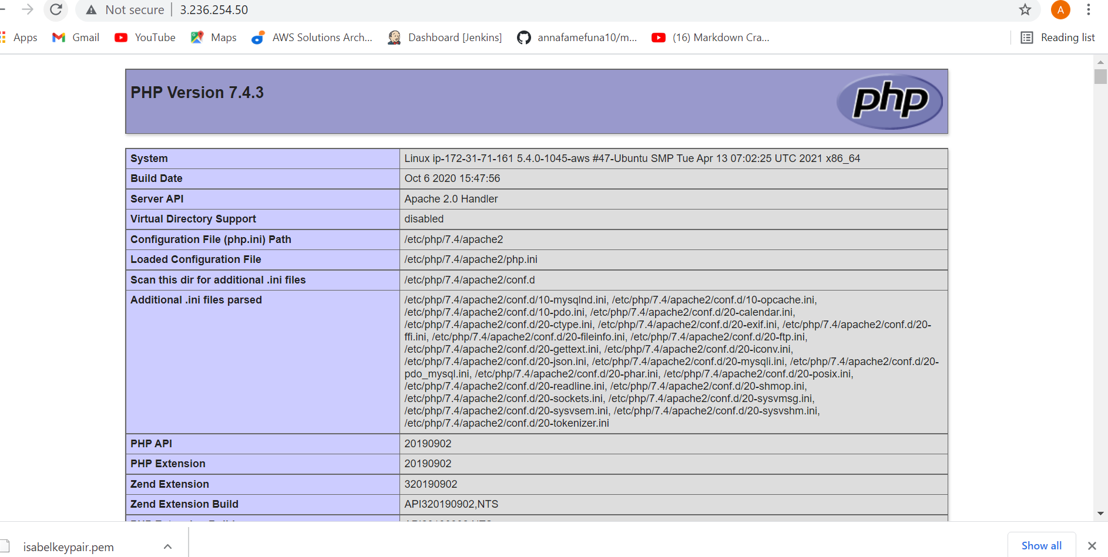
Task: Open the isabelkeypair.pem download
Action: click(x=69, y=547)
